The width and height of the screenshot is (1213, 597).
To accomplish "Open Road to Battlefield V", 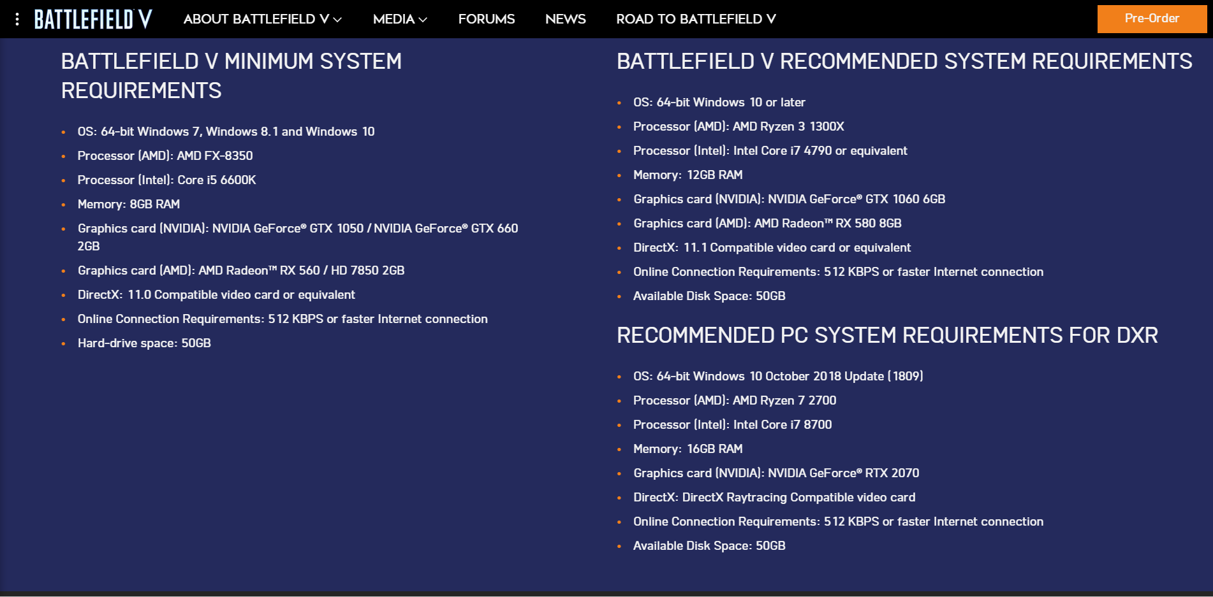I will (x=695, y=19).
